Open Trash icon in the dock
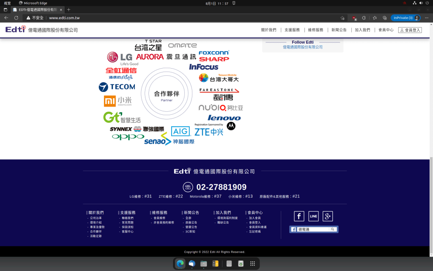 point(241,263)
